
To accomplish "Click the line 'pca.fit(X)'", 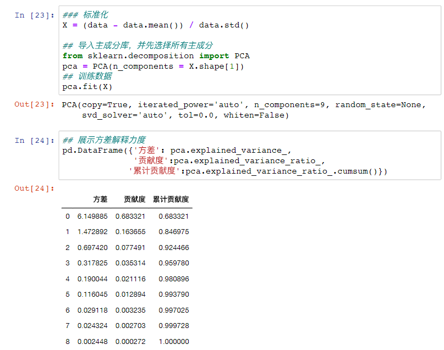I will (x=87, y=86).
